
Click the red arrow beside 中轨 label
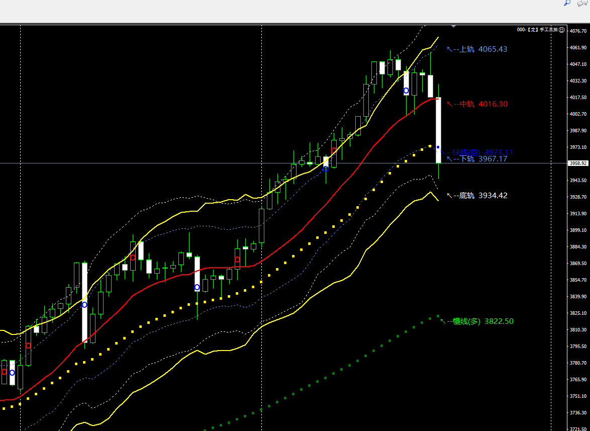(449, 104)
